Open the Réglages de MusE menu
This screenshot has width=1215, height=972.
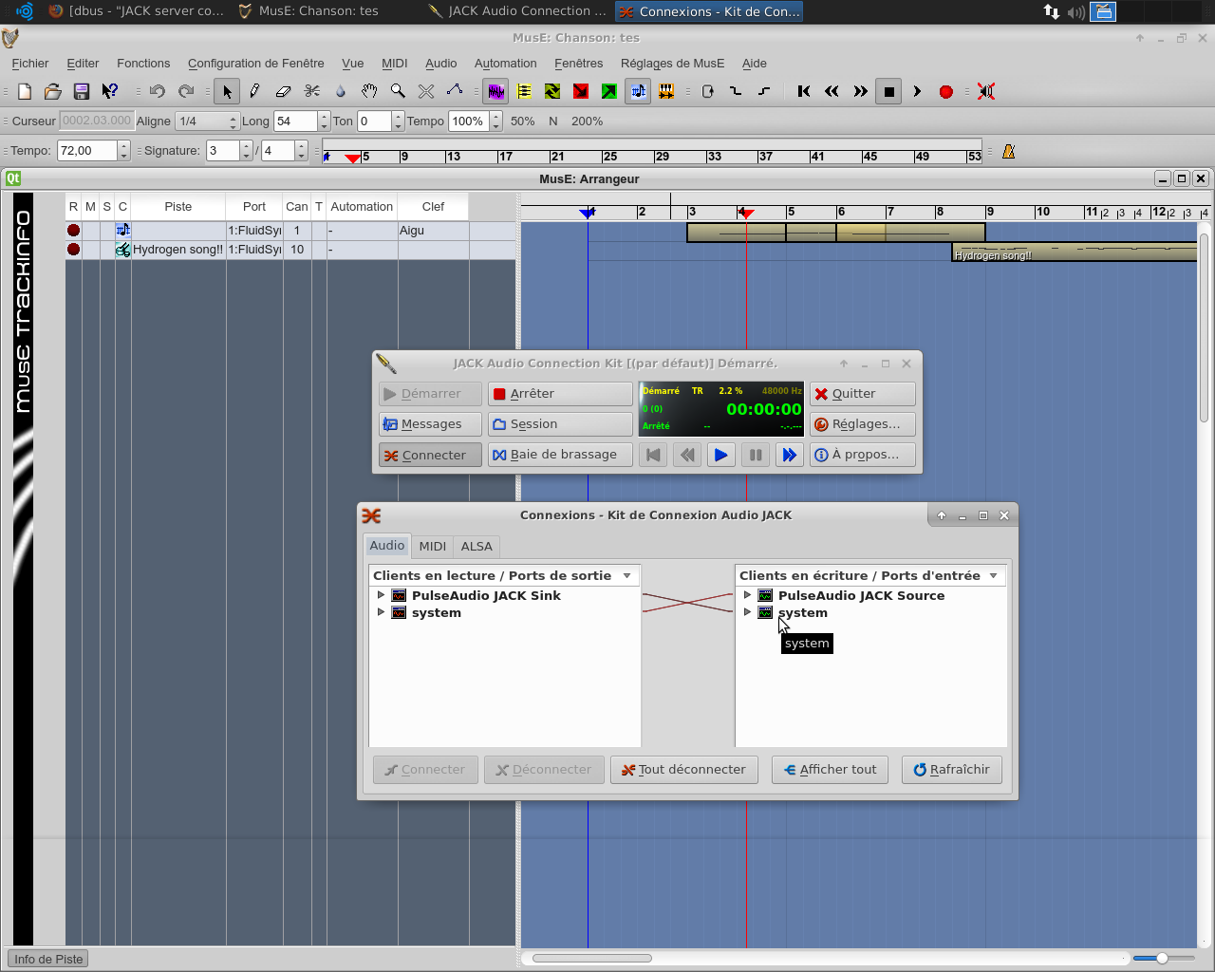tap(672, 64)
